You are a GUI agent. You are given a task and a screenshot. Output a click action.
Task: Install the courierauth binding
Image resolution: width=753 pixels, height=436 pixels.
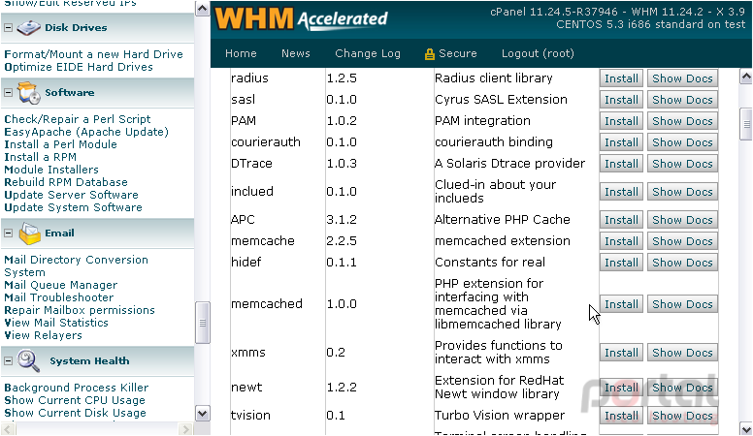tap(621, 142)
